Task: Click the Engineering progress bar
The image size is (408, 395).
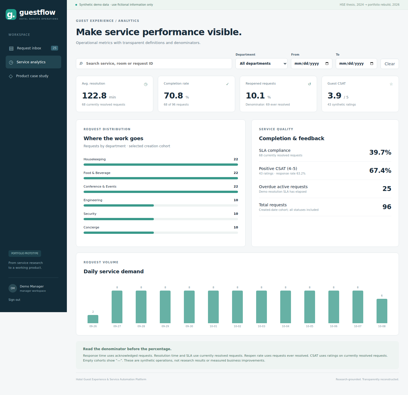Action: coord(161,205)
